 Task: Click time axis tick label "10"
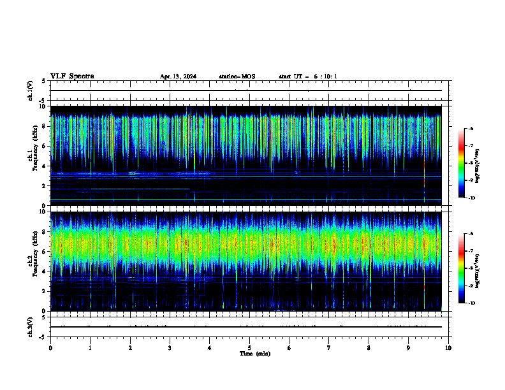[x=448, y=348]
